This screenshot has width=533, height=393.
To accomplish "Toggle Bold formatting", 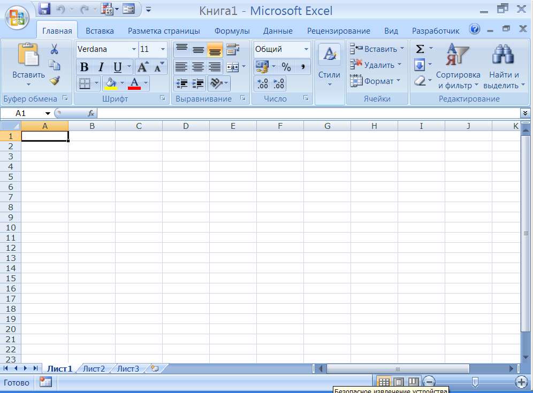I will [85, 67].
